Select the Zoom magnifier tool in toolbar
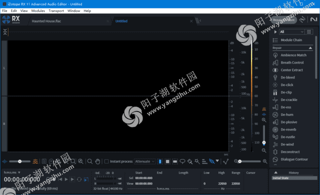The image size is (320, 195). click(x=90, y=161)
